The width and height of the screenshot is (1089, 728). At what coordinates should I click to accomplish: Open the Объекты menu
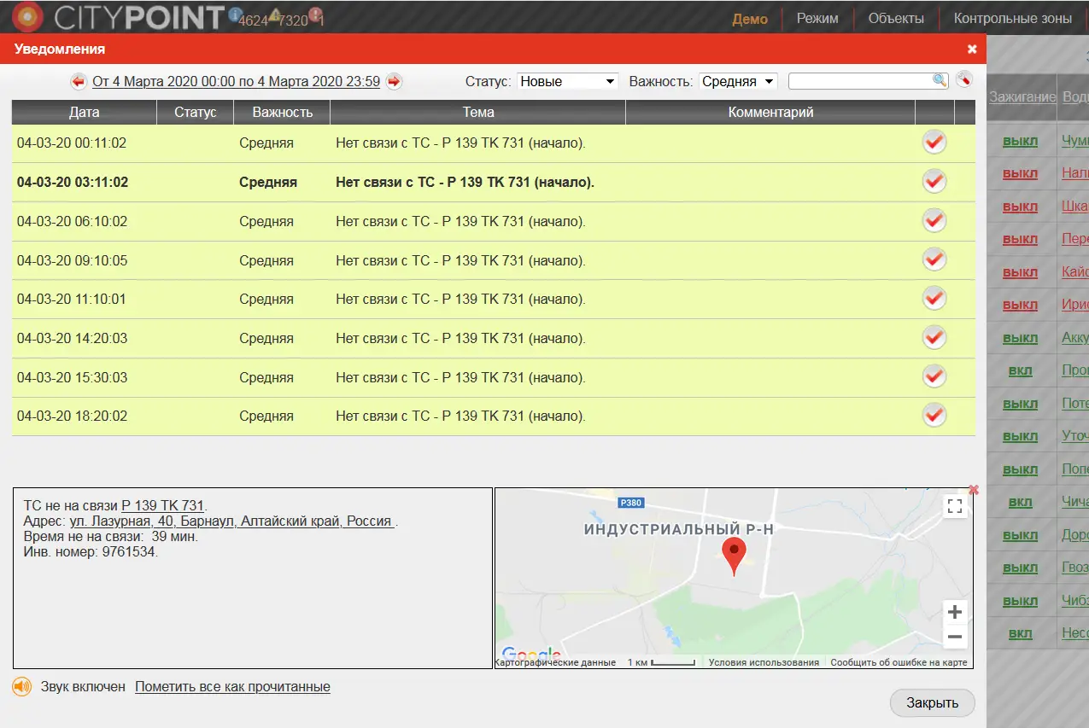pos(896,18)
